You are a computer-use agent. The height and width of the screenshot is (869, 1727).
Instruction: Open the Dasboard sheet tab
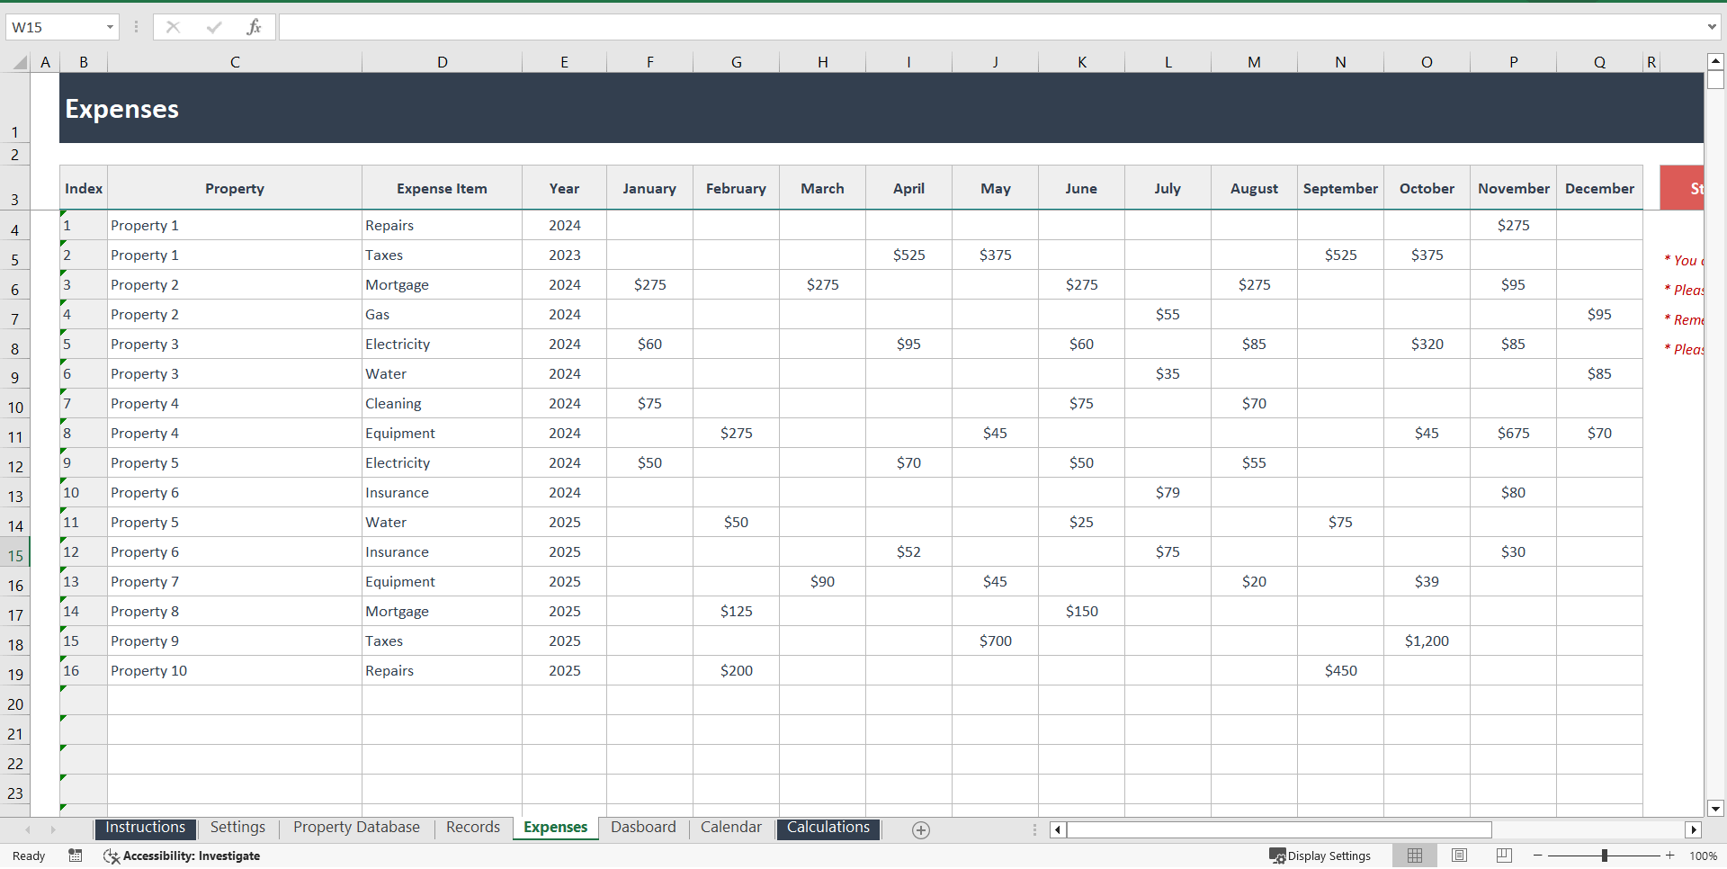point(643,828)
